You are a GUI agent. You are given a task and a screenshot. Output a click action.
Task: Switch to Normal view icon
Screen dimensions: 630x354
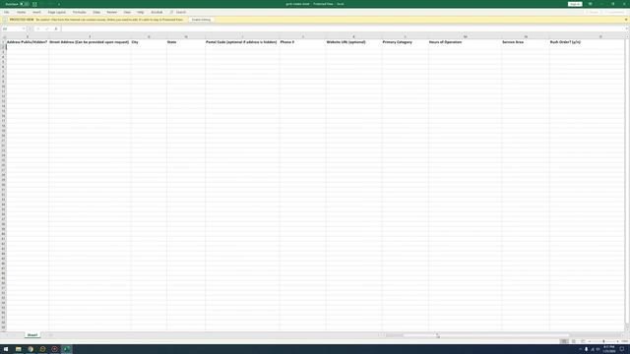point(564,341)
